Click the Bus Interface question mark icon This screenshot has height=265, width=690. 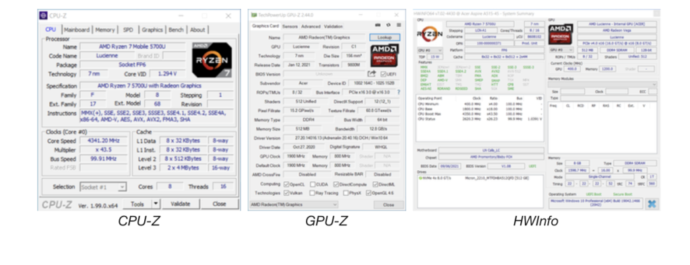click(399, 92)
